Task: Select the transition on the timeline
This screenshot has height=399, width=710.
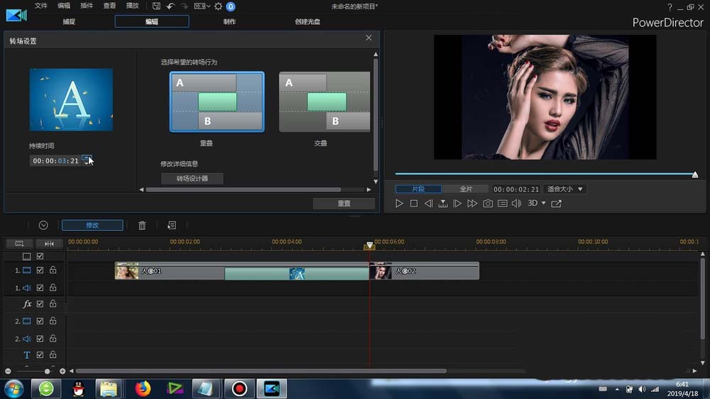Action: (297, 273)
